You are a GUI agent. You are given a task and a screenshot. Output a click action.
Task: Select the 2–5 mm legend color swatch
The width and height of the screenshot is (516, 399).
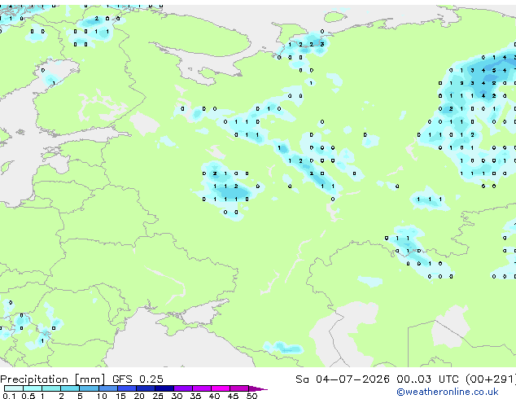[x=70, y=388]
